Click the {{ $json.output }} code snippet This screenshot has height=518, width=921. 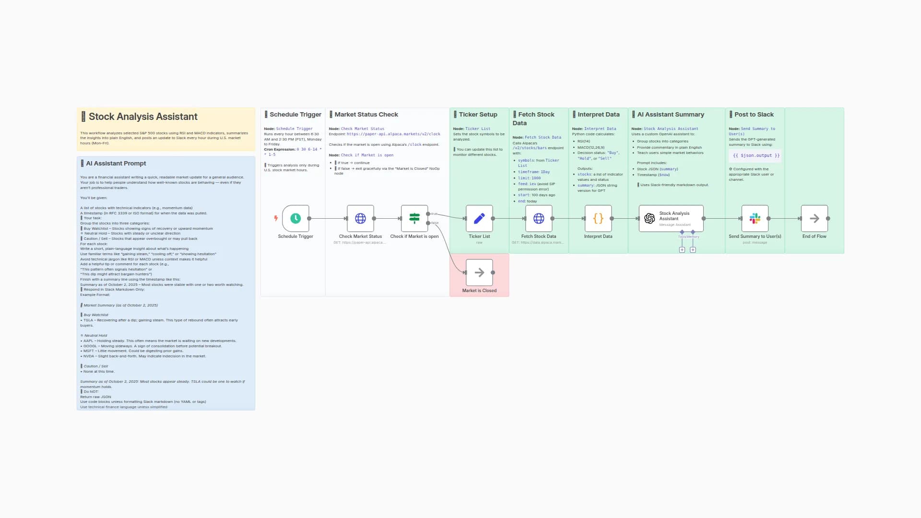pyautogui.click(x=756, y=155)
